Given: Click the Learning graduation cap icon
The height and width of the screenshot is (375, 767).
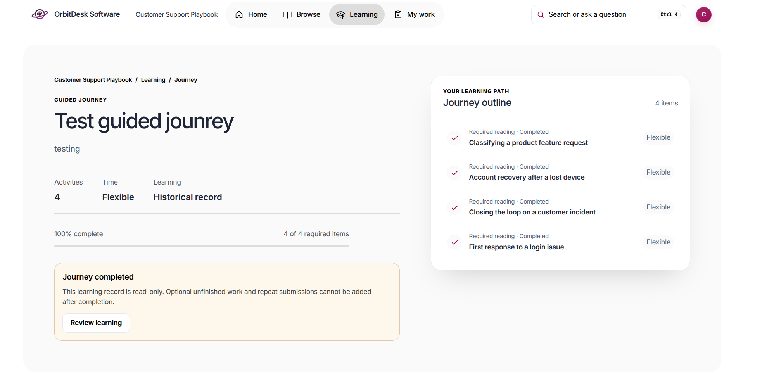Looking at the screenshot, I should 340,15.
